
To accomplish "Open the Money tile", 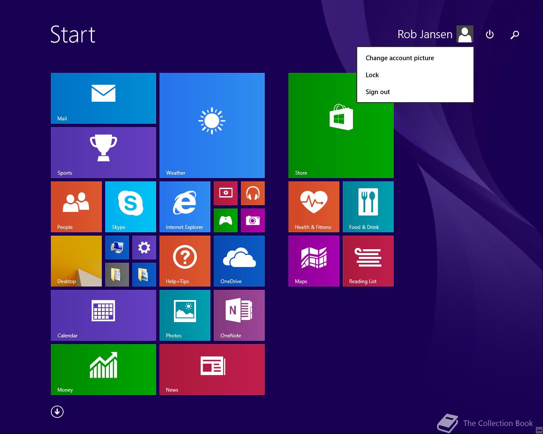I will point(104,370).
